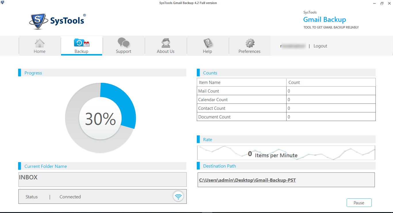
Task: Click the Item Name column header
Action: pyautogui.click(x=210, y=82)
